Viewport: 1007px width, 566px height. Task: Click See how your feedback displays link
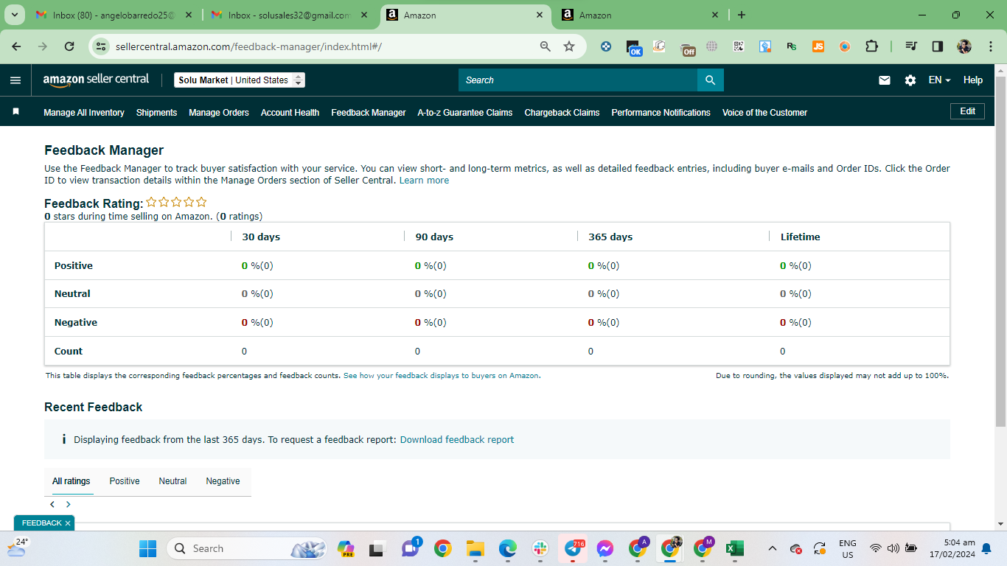(x=441, y=376)
